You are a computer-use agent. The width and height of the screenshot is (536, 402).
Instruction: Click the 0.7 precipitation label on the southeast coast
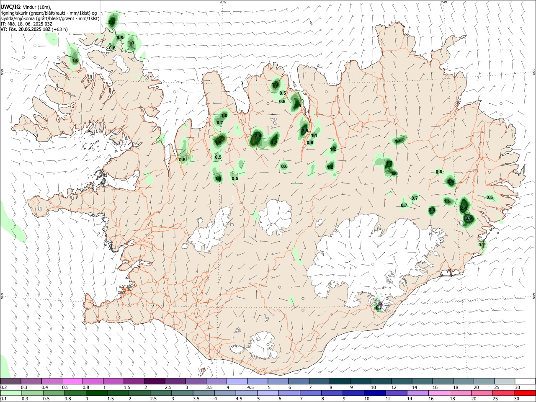tap(482, 245)
